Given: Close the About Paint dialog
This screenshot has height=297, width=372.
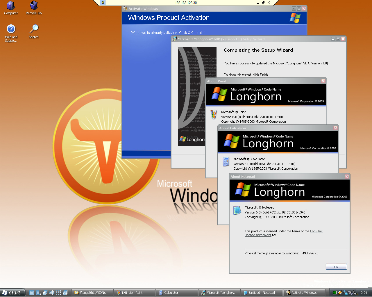Looking at the screenshot, I should [x=323, y=81].
